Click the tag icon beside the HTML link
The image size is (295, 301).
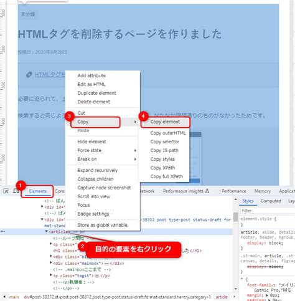coord(29,75)
